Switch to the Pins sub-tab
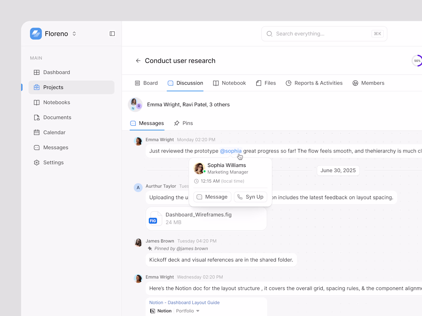422x316 pixels. (183, 123)
